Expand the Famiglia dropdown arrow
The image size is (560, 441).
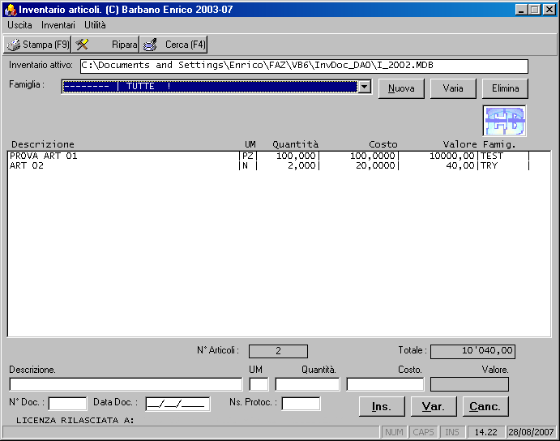(x=364, y=87)
